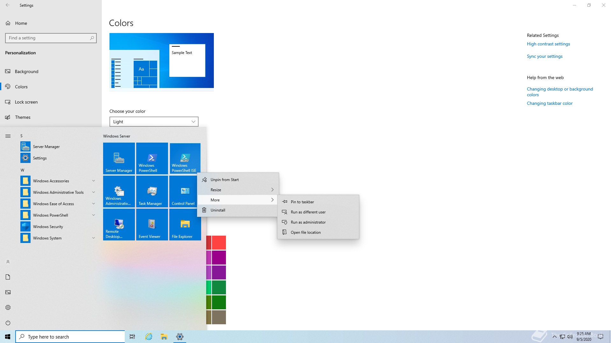
Task: Go back with Settings back arrow
Action: [x=8, y=5]
